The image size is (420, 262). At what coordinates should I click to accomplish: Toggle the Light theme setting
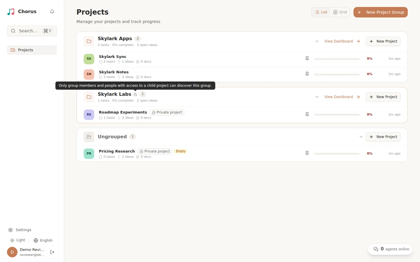click(x=18, y=240)
